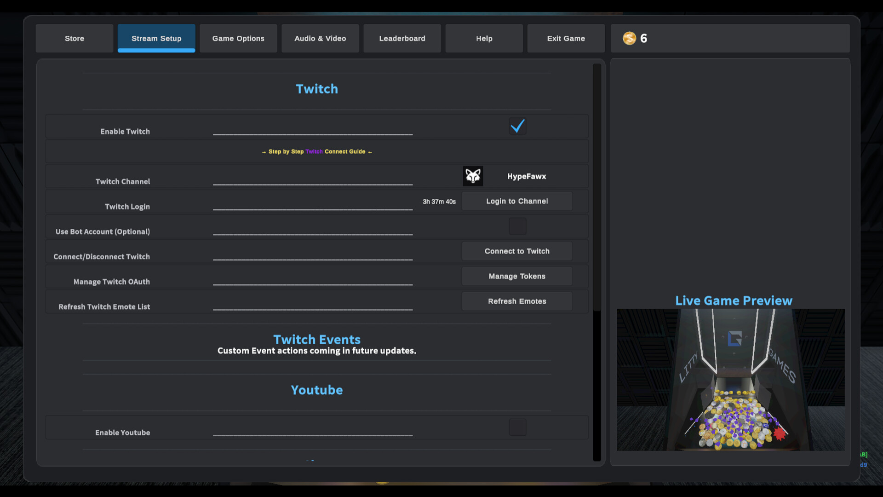Refresh the Twitch emote list

[x=516, y=301]
